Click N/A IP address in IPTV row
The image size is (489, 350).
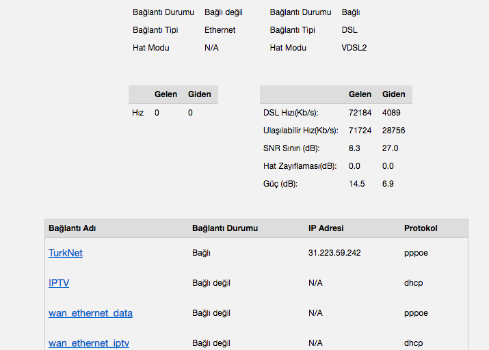315,283
